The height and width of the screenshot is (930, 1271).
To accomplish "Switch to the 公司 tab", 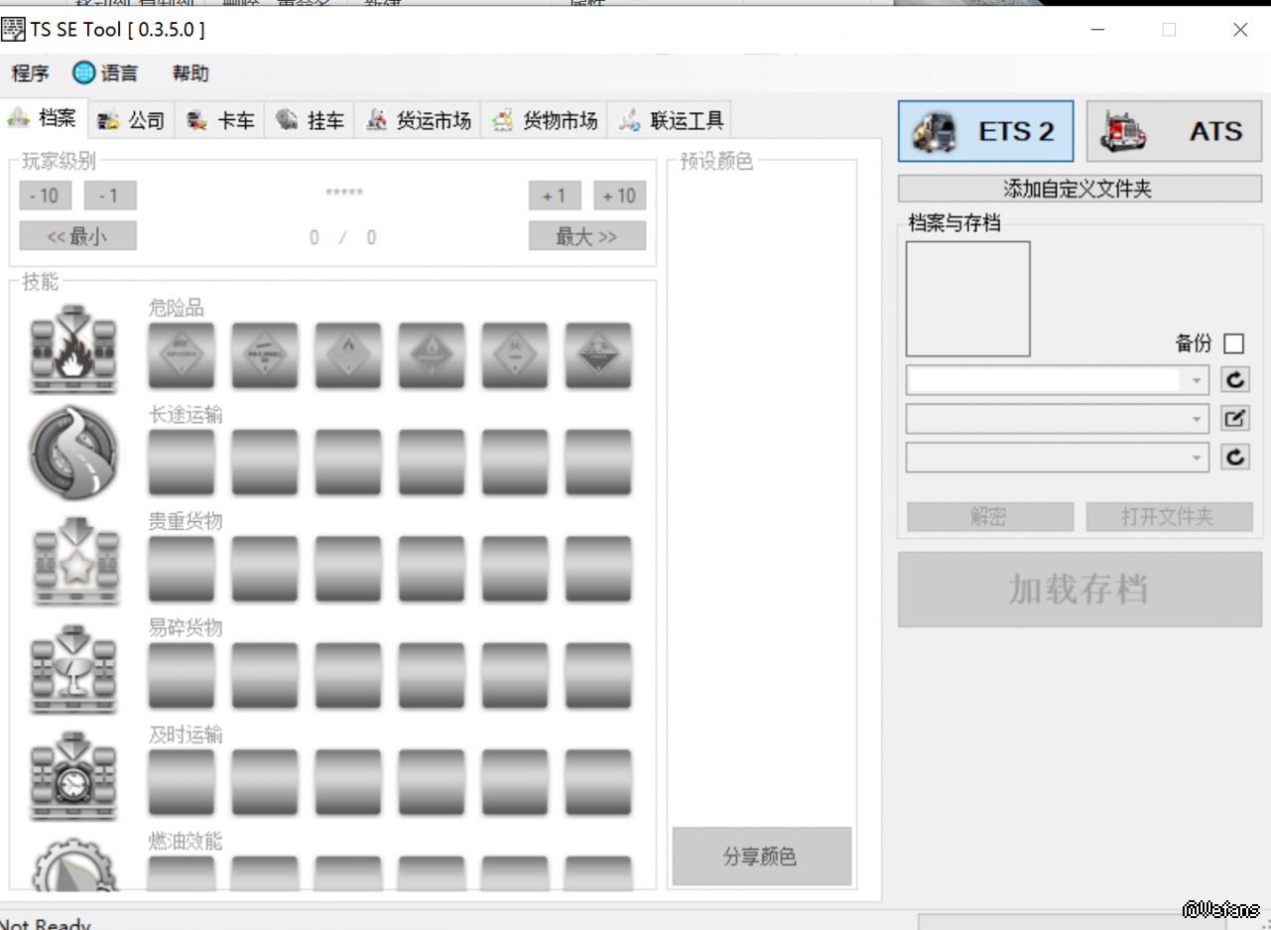I will [132, 120].
